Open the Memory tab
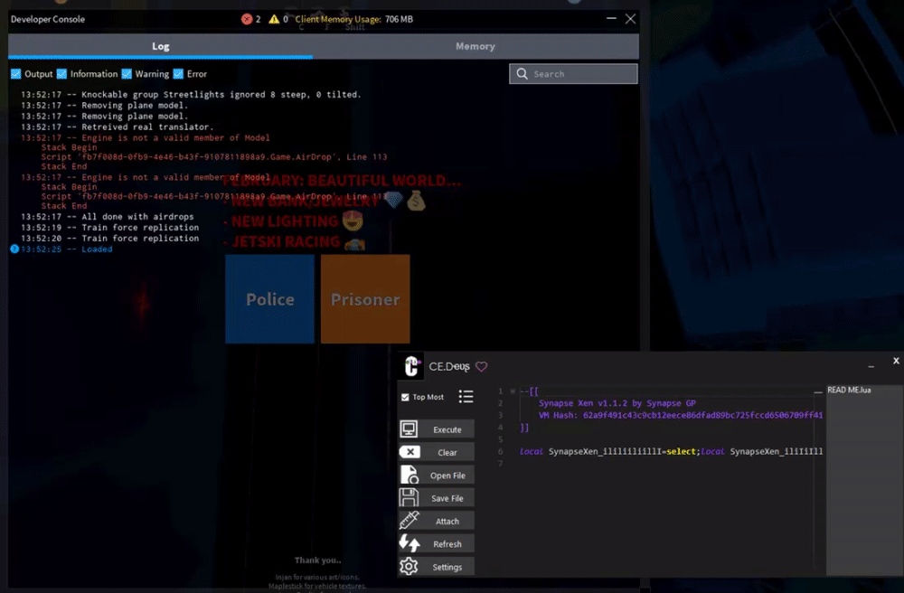 coord(476,46)
